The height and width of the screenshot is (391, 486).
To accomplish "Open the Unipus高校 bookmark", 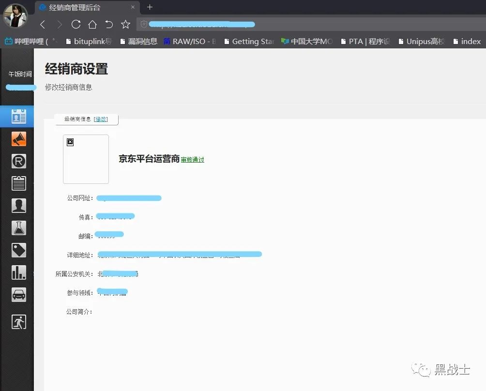I will click(x=422, y=41).
